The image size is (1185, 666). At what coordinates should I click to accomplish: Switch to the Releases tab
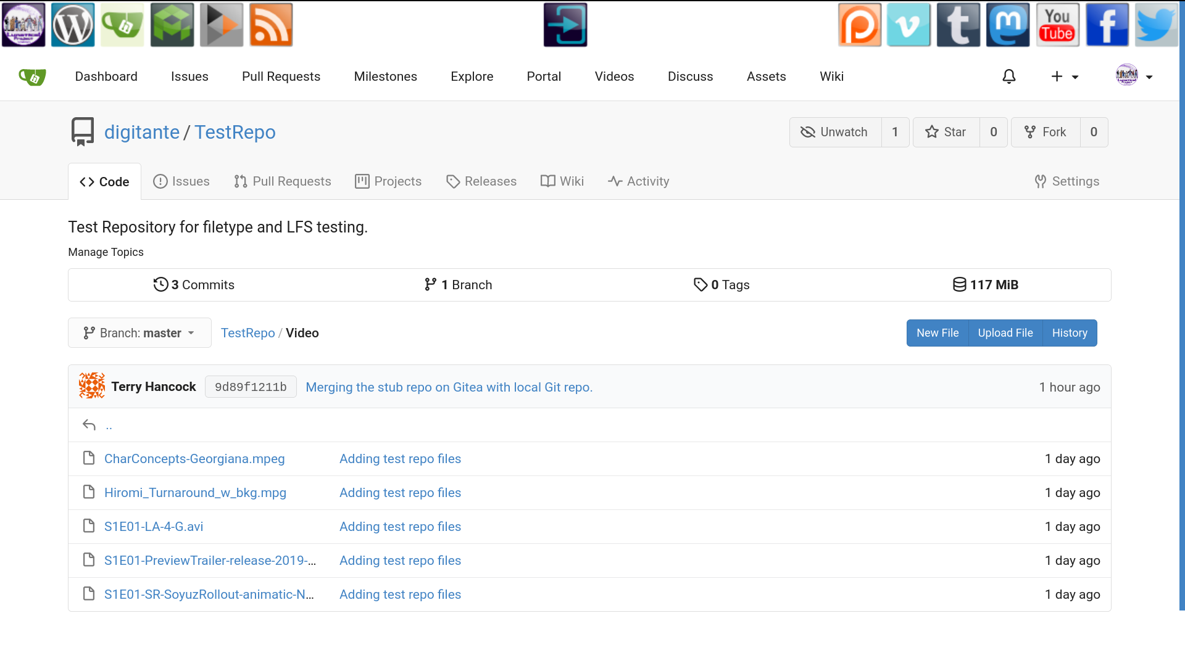pos(481,181)
